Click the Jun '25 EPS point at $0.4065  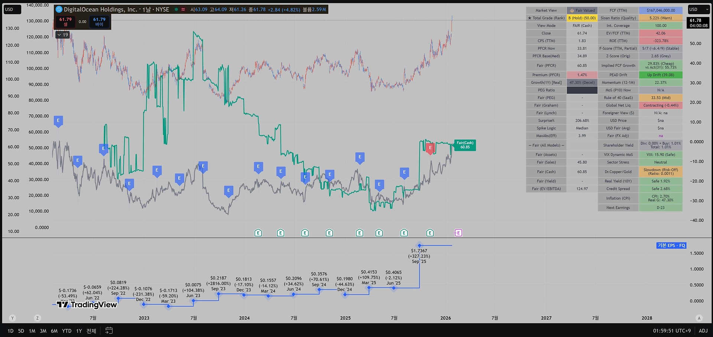[x=394, y=288]
